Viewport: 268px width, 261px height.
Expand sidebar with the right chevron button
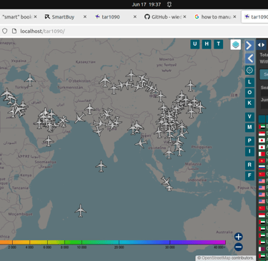249,45
